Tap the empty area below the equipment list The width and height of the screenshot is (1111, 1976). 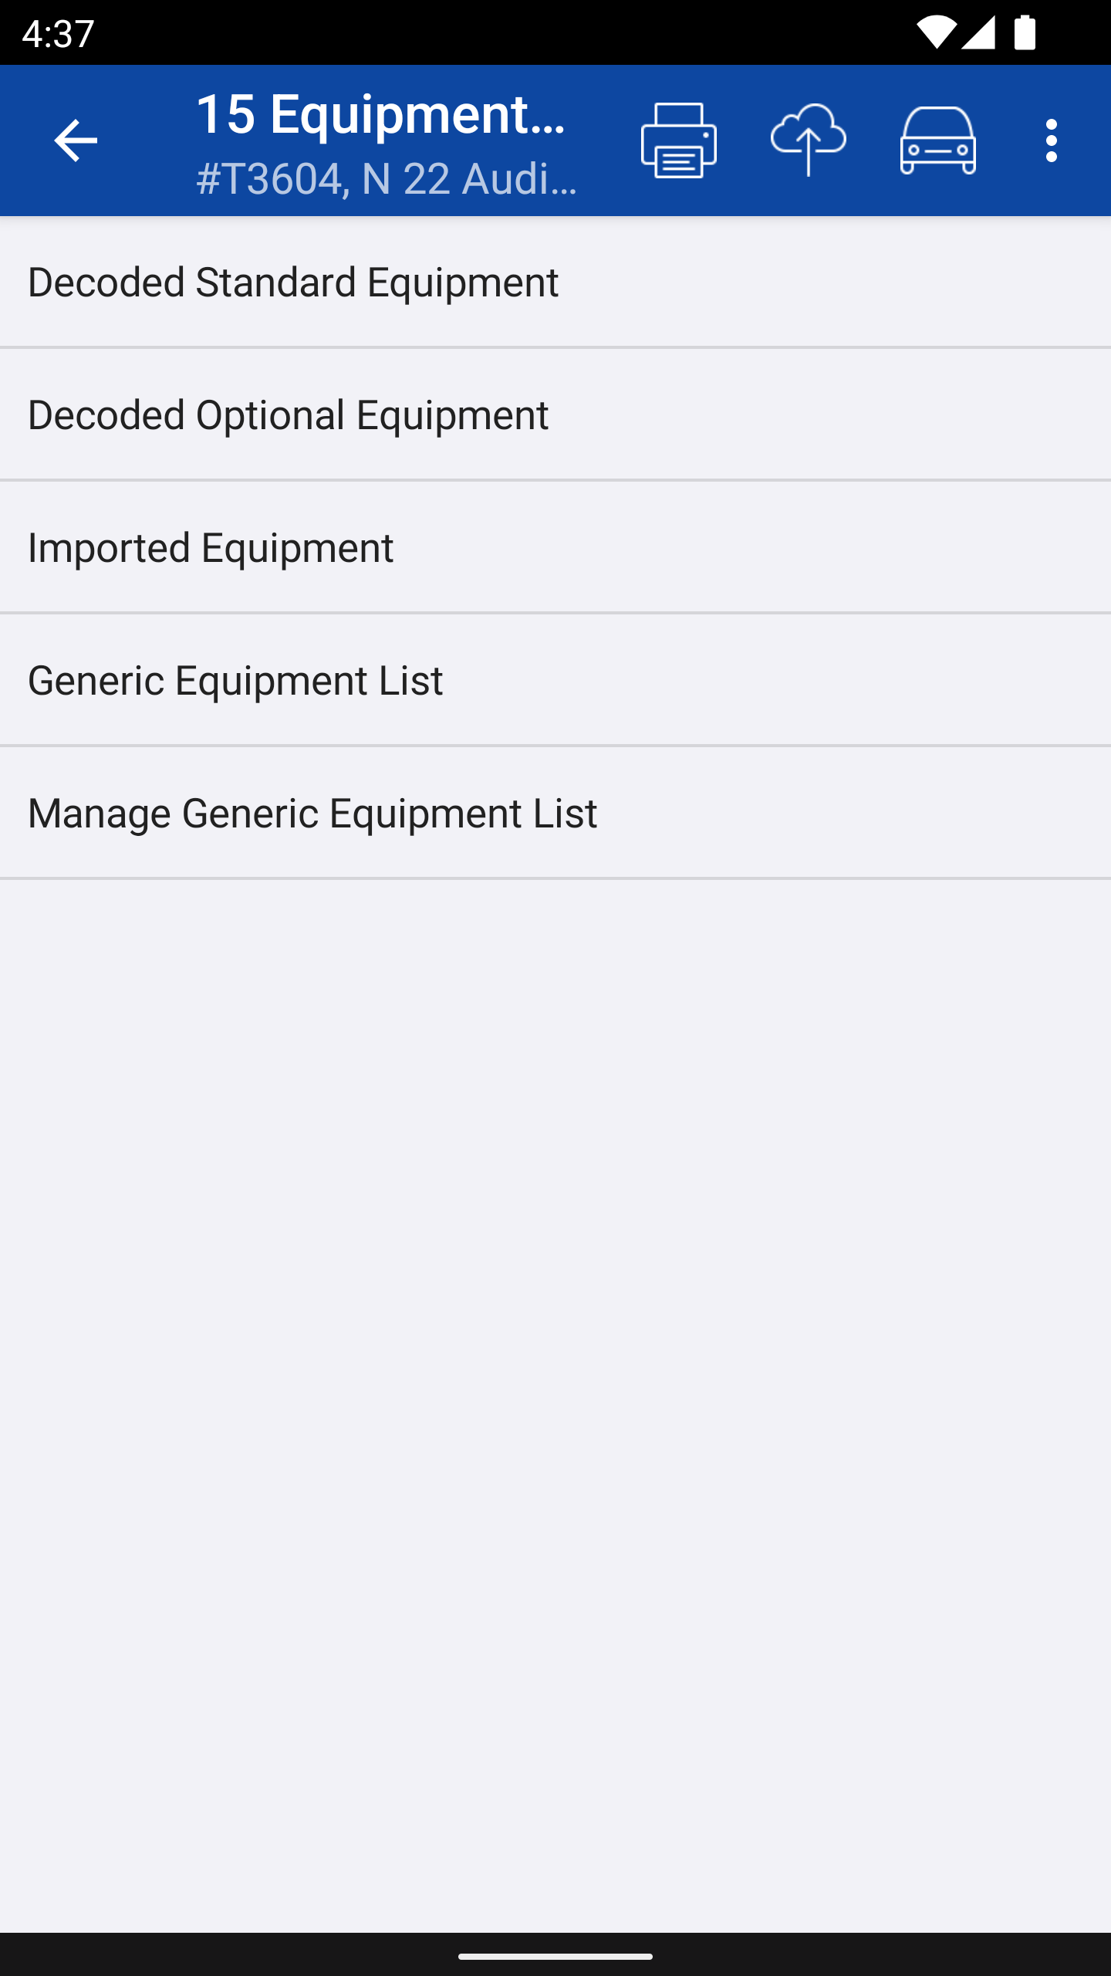tap(555, 1389)
